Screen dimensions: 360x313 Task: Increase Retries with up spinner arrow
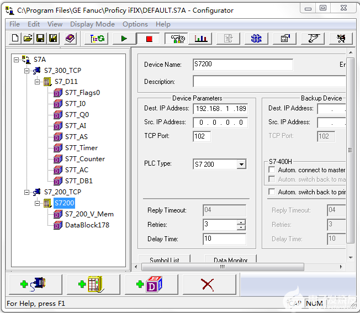tap(241, 222)
